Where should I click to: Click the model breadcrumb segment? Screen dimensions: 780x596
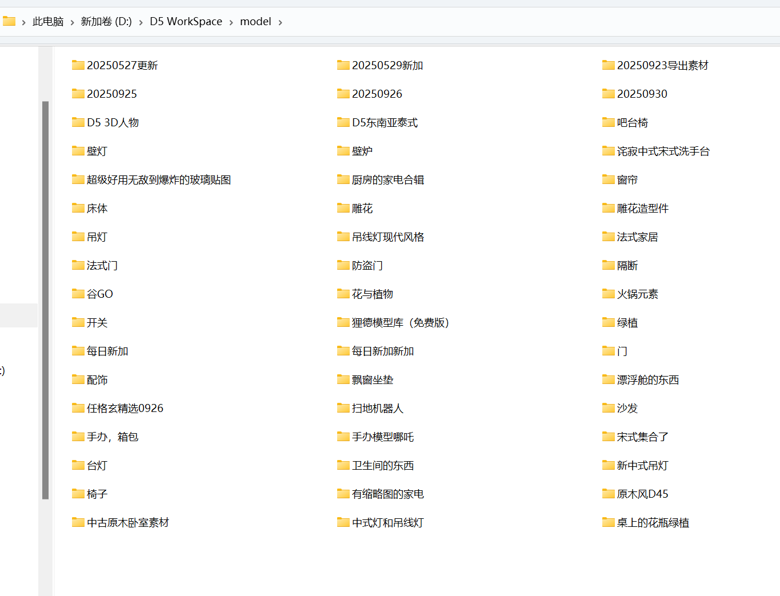(x=255, y=22)
